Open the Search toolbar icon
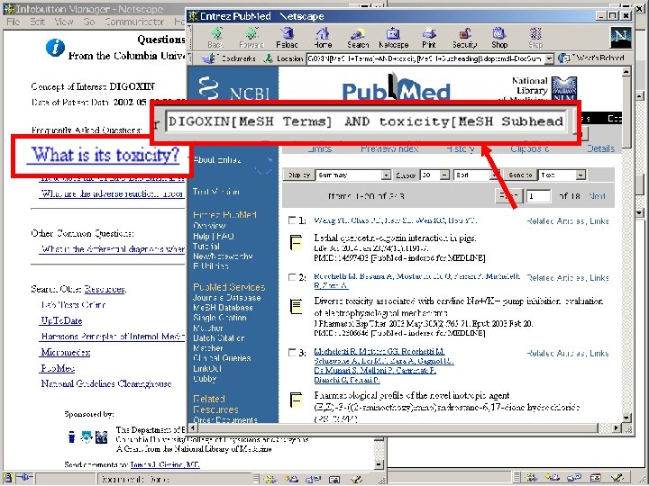 point(358,37)
